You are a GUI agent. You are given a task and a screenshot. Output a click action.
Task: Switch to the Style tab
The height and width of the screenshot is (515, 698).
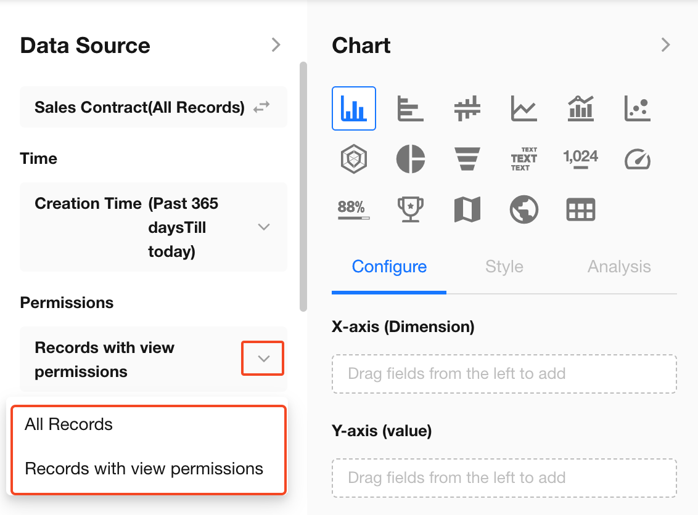point(504,267)
